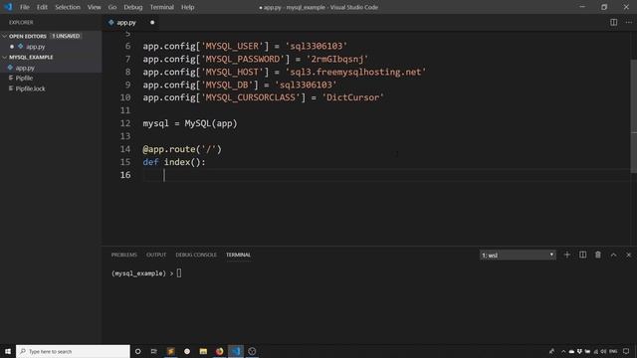Viewport: 637px width, 358px height.
Task: Switch to the Output panel tab
Action: pos(156,255)
